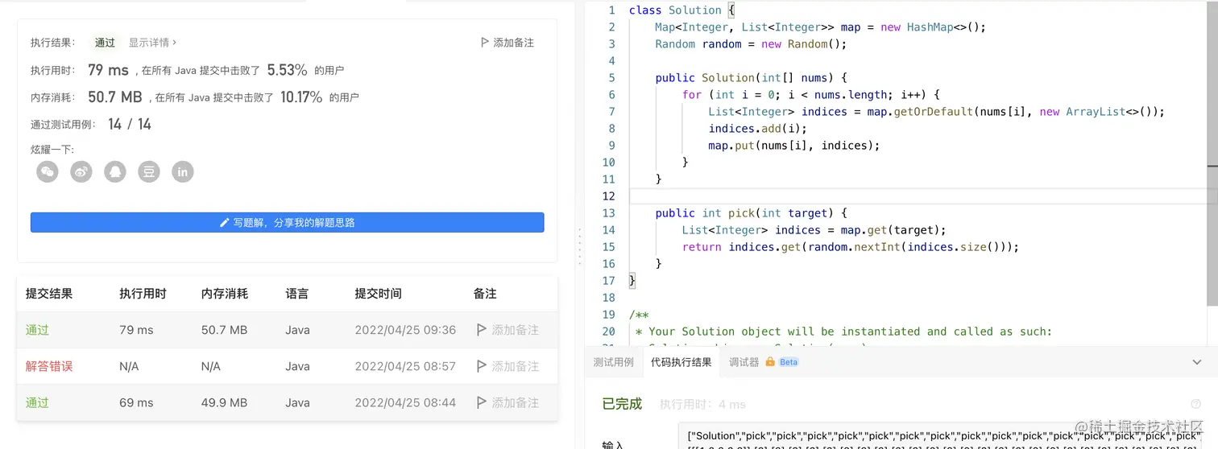Click help icon next to 已完成 status
This screenshot has height=449, width=1218.
1195,404
